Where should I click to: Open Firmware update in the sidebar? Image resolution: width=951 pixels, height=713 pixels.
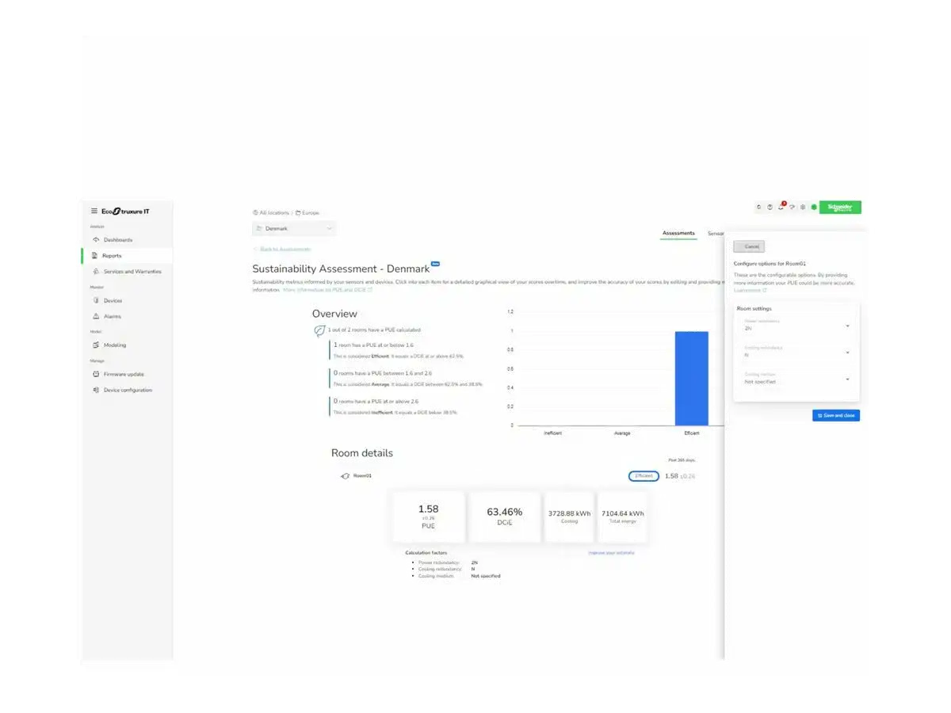(x=123, y=374)
